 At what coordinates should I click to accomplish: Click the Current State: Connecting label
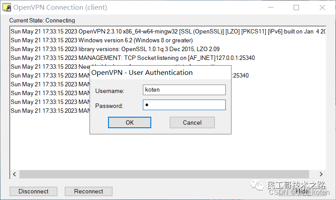[x=42, y=20]
